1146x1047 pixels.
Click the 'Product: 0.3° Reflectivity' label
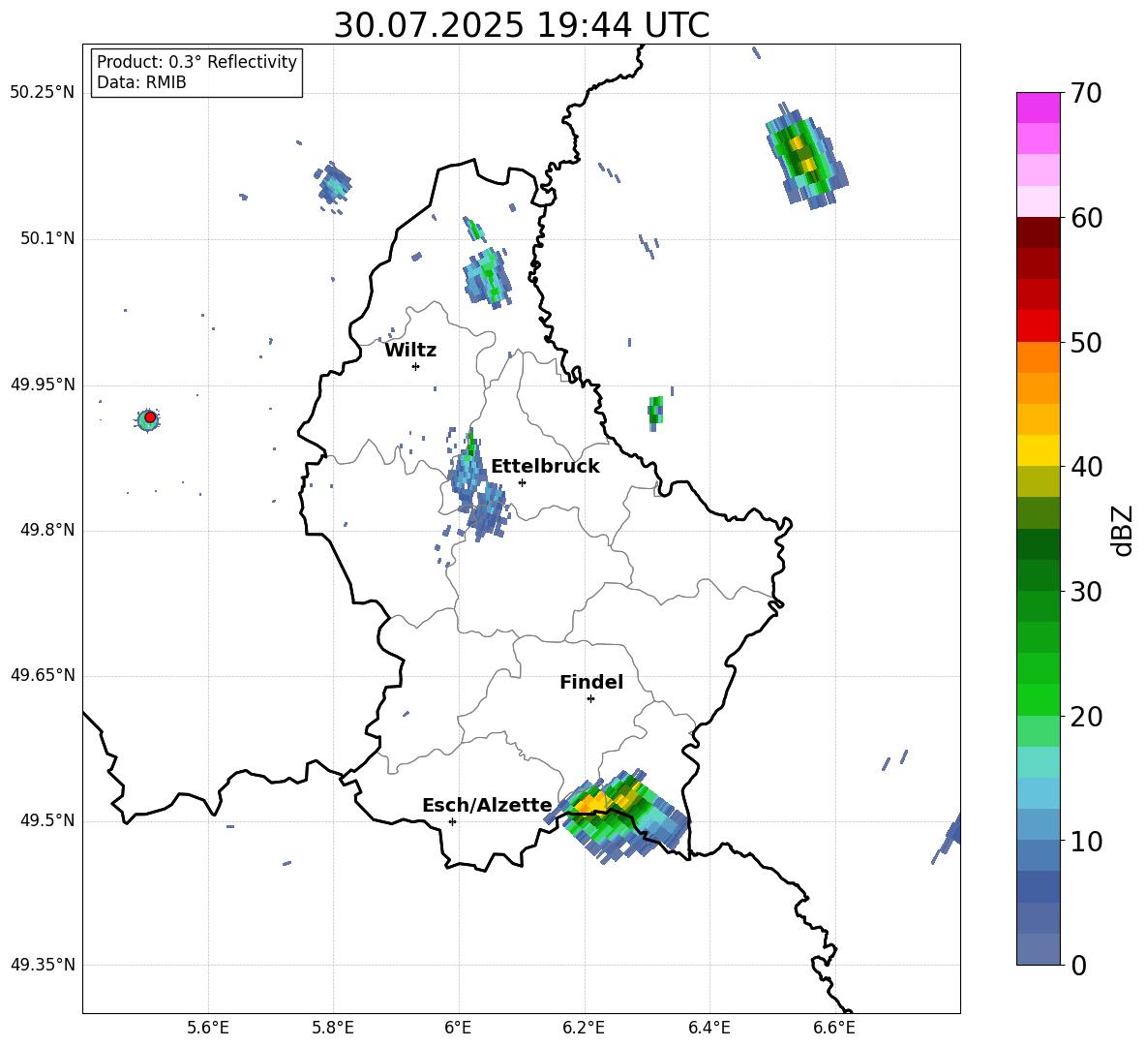(196, 61)
